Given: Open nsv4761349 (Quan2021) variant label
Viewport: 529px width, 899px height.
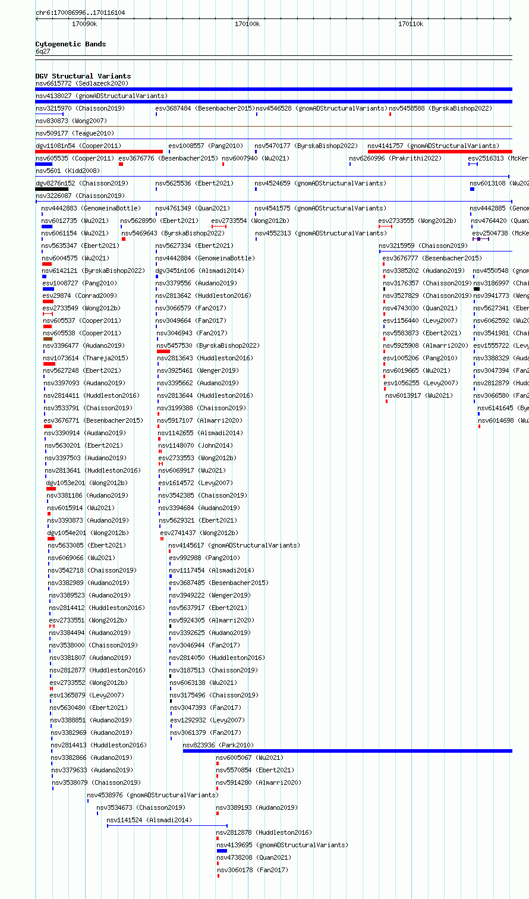Looking at the screenshot, I should (193, 209).
